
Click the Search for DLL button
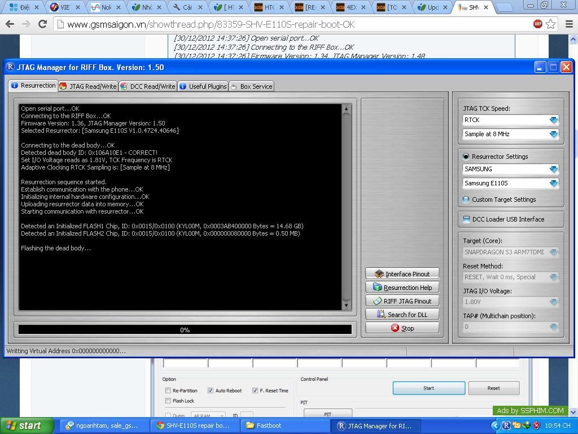pyautogui.click(x=402, y=315)
